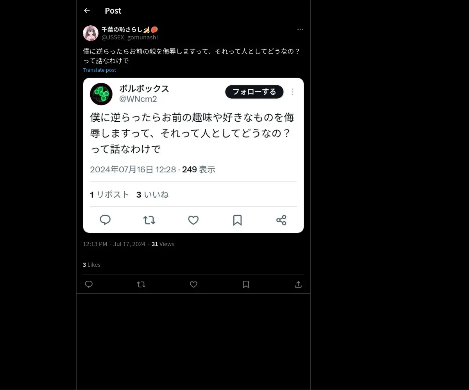Repost using the bottom repost icon
The height and width of the screenshot is (390, 469).
click(x=141, y=284)
